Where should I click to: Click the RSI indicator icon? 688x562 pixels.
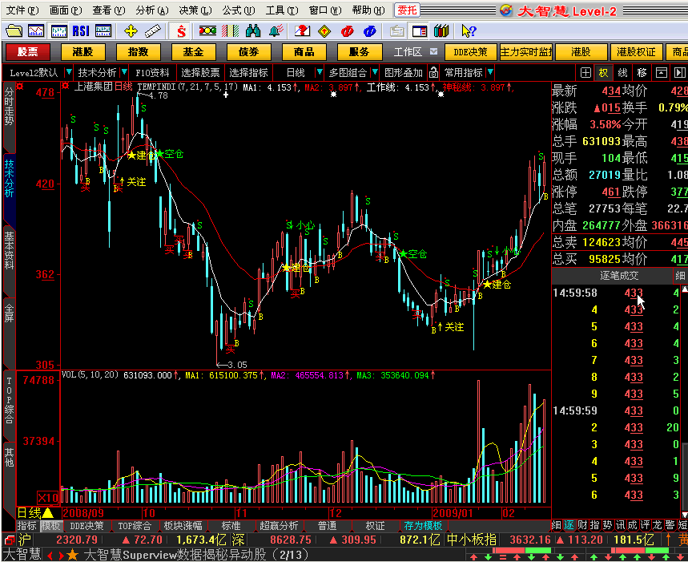coord(81,31)
